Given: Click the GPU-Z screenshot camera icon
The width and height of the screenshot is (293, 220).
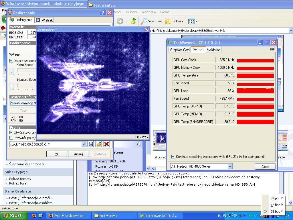Looking at the screenshot, I should [x=272, y=49].
